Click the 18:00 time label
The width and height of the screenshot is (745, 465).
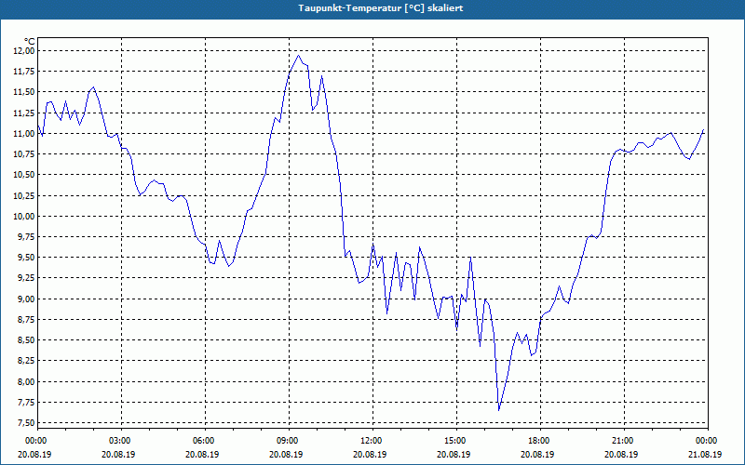coord(540,441)
